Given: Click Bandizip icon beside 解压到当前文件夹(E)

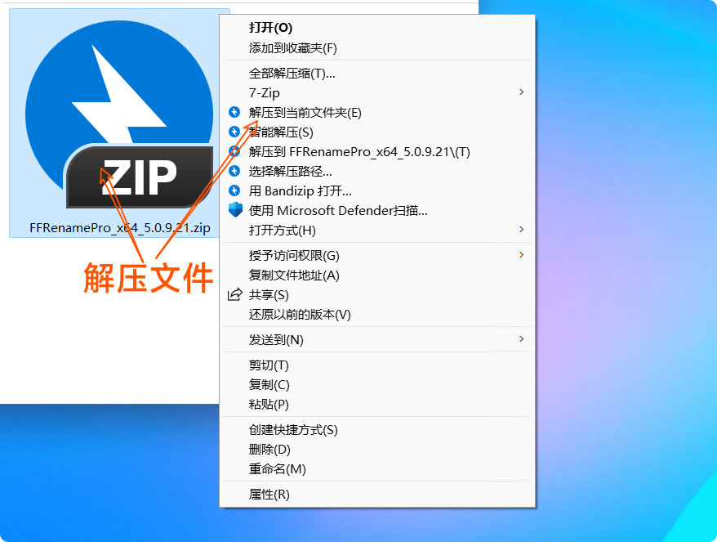Looking at the screenshot, I should coord(234,112).
